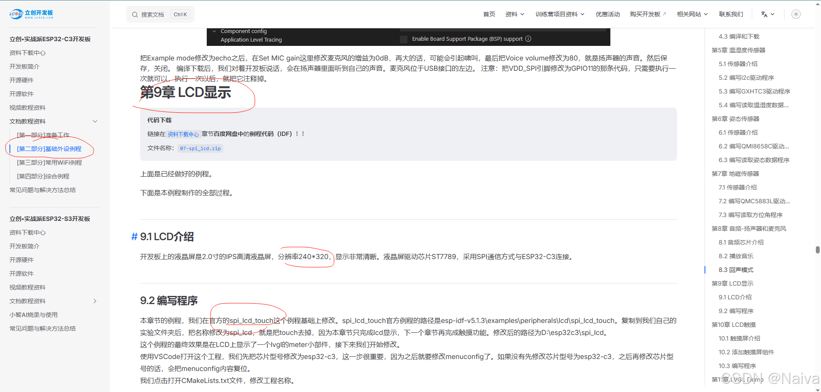
Task: Jump to 5.3 编写GXHTC3驱动程序
Action: [754, 91]
